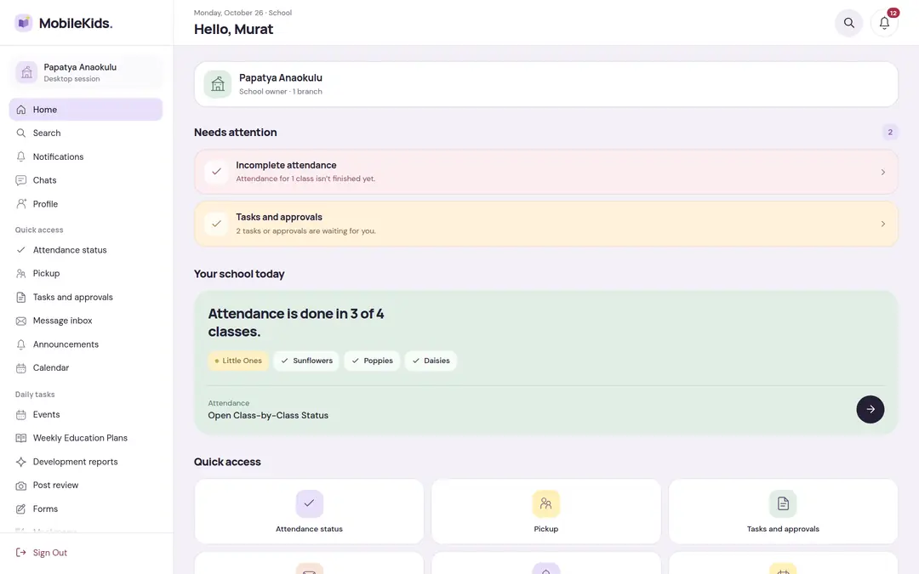Open Calendar in the sidebar
The height and width of the screenshot is (574, 919).
coord(86,368)
